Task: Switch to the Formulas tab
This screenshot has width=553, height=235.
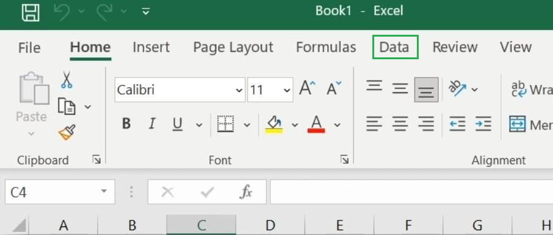Action: pyautogui.click(x=326, y=47)
